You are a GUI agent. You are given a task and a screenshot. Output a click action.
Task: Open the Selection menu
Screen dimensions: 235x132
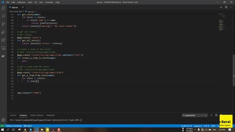[21, 2]
